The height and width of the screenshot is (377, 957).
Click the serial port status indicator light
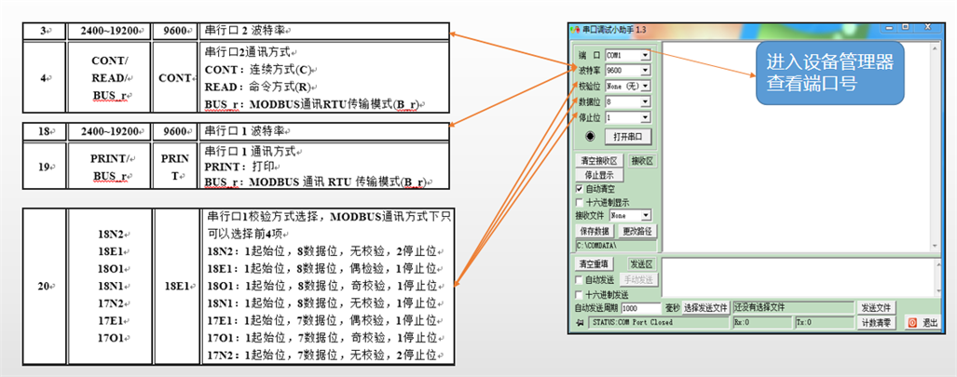(590, 136)
